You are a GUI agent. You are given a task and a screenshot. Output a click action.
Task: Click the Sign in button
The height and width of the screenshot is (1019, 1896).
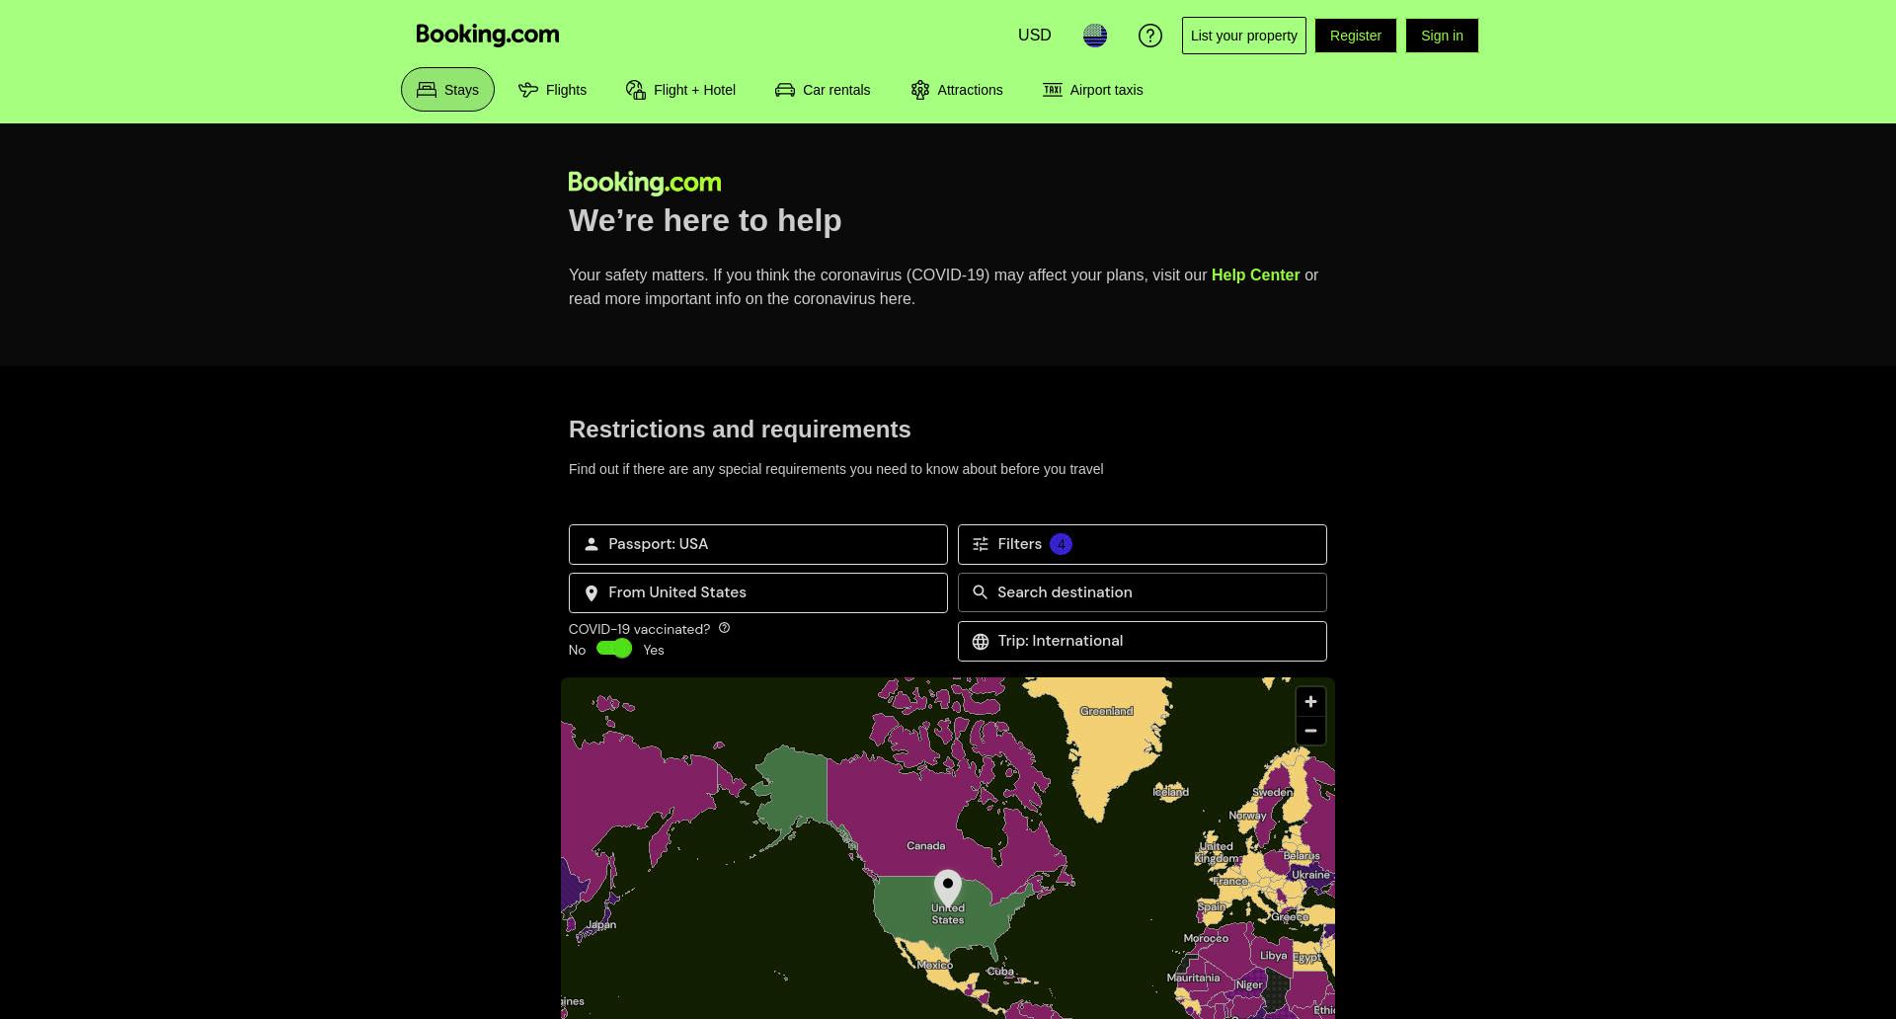(x=1442, y=36)
